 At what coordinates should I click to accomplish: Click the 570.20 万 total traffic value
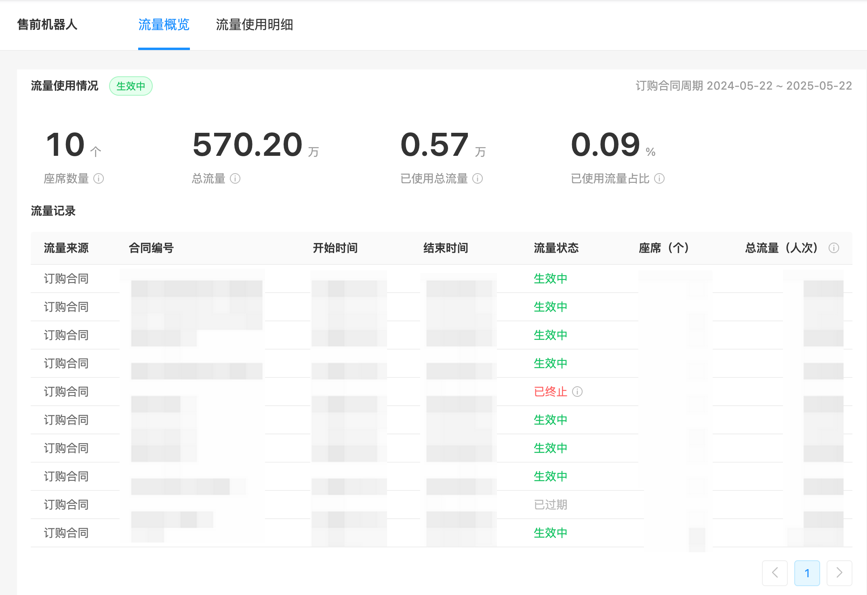[x=256, y=145]
